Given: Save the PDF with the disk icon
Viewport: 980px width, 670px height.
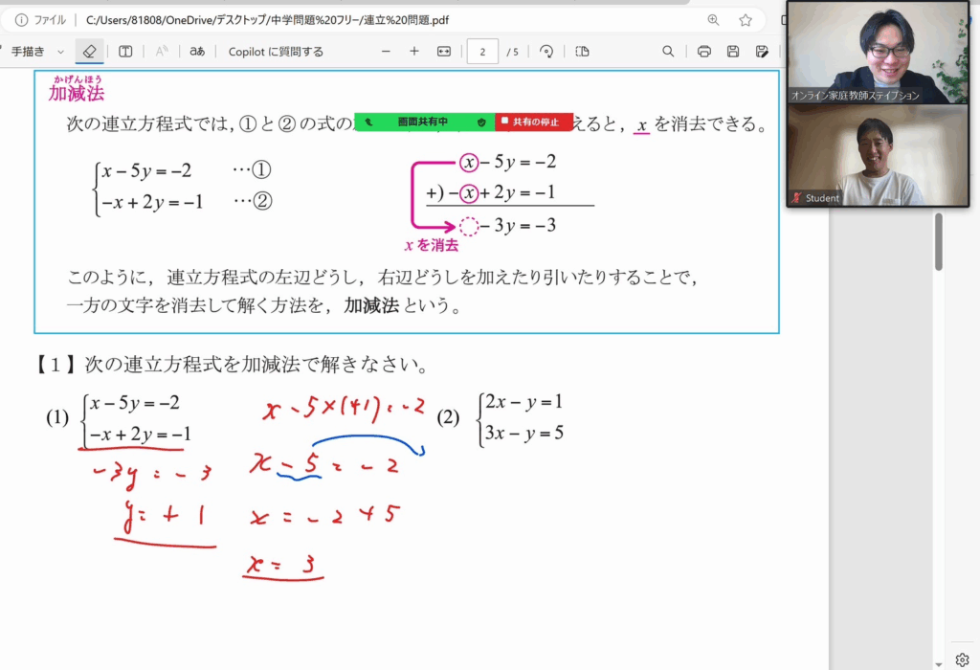Looking at the screenshot, I should (x=733, y=52).
